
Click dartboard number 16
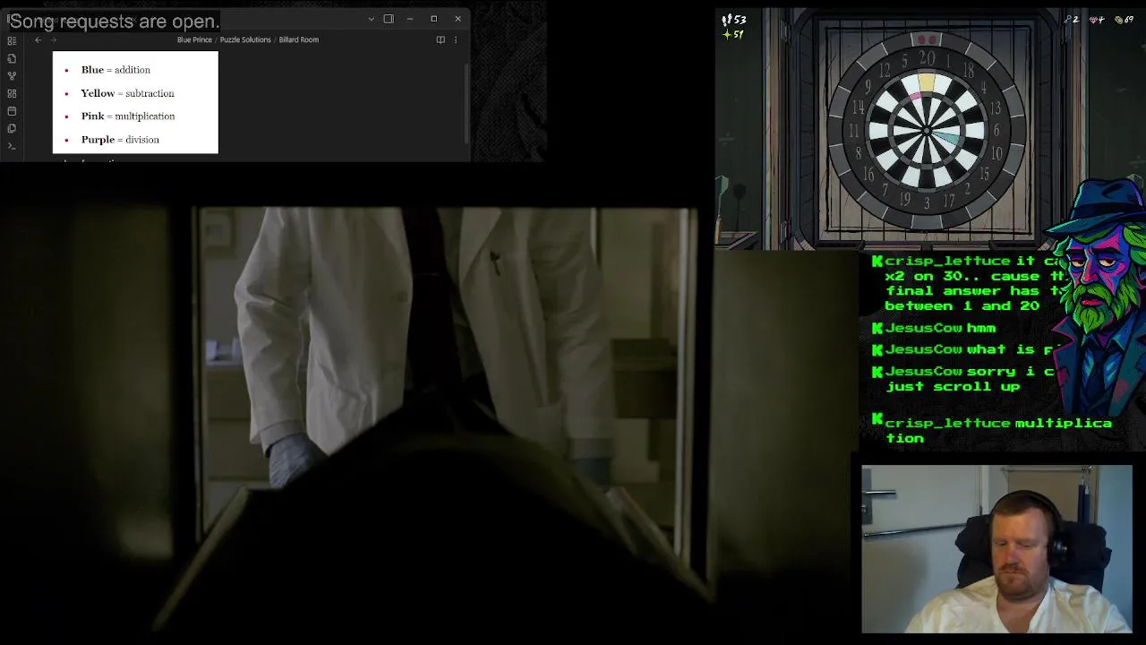point(868,175)
